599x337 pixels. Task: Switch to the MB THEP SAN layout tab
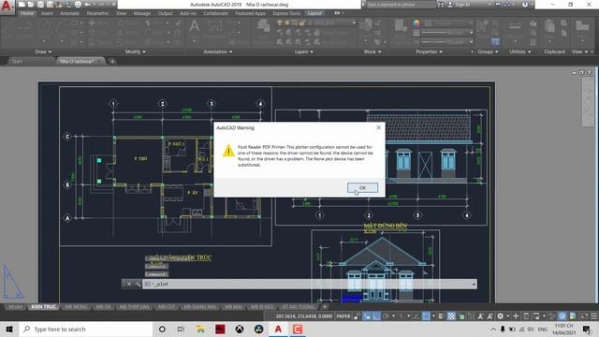point(134,307)
